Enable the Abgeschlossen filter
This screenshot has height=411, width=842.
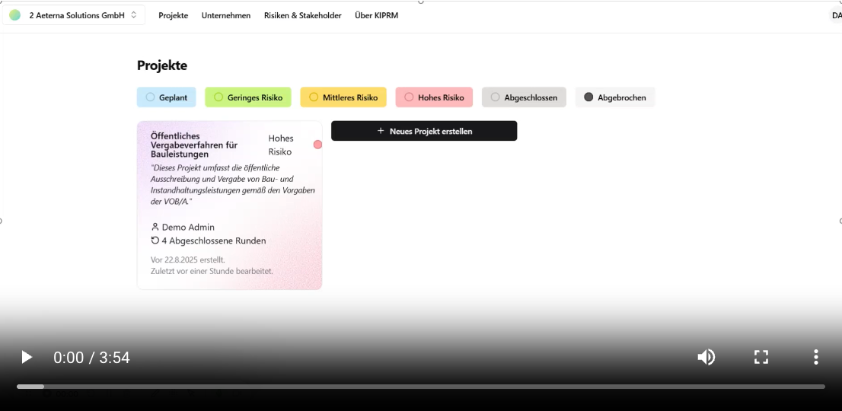(524, 97)
